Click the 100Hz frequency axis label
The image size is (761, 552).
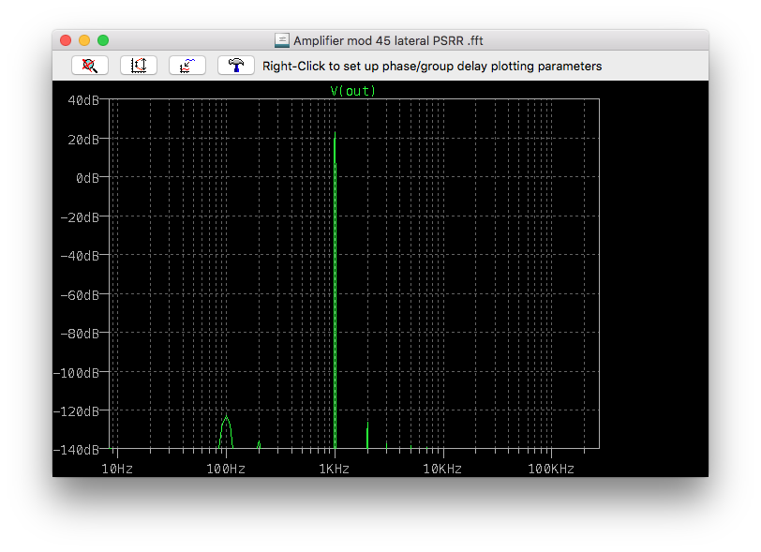[226, 469]
